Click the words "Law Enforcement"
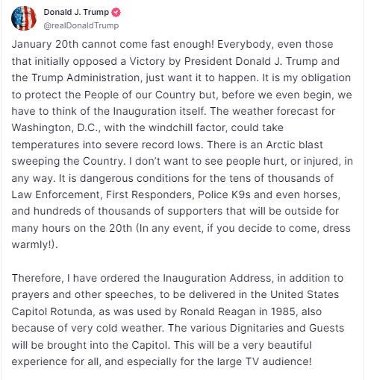 [x=55, y=194]
